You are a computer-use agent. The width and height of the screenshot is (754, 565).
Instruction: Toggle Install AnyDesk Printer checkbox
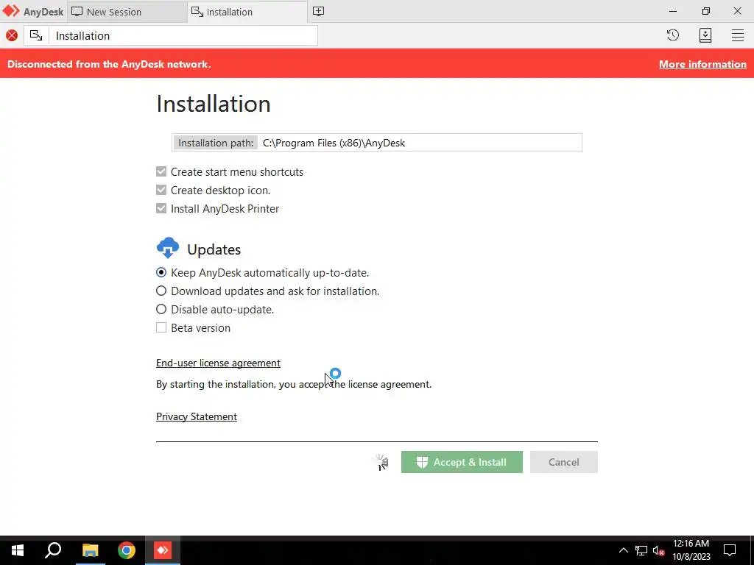pos(161,208)
